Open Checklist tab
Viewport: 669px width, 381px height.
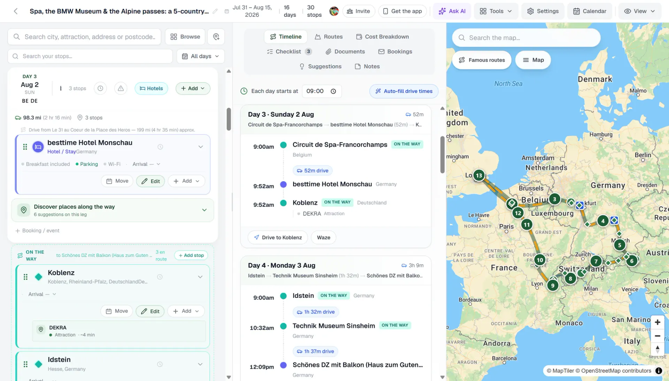[x=289, y=52]
